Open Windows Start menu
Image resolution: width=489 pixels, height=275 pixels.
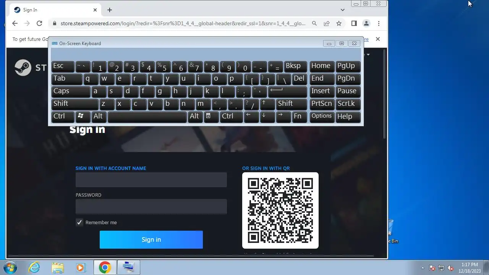click(10, 267)
